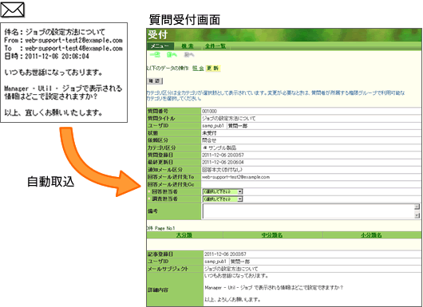The height and width of the screenshot is (307, 423).
Task: Click the カテゴリ区分 value サンプル製品
Action: point(223,148)
